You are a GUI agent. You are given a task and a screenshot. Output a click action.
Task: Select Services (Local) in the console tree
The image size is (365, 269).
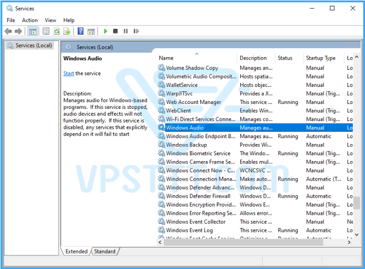click(x=30, y=45)
